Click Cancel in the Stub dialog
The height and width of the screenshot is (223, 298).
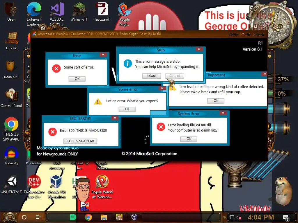[x=175, y=76]
